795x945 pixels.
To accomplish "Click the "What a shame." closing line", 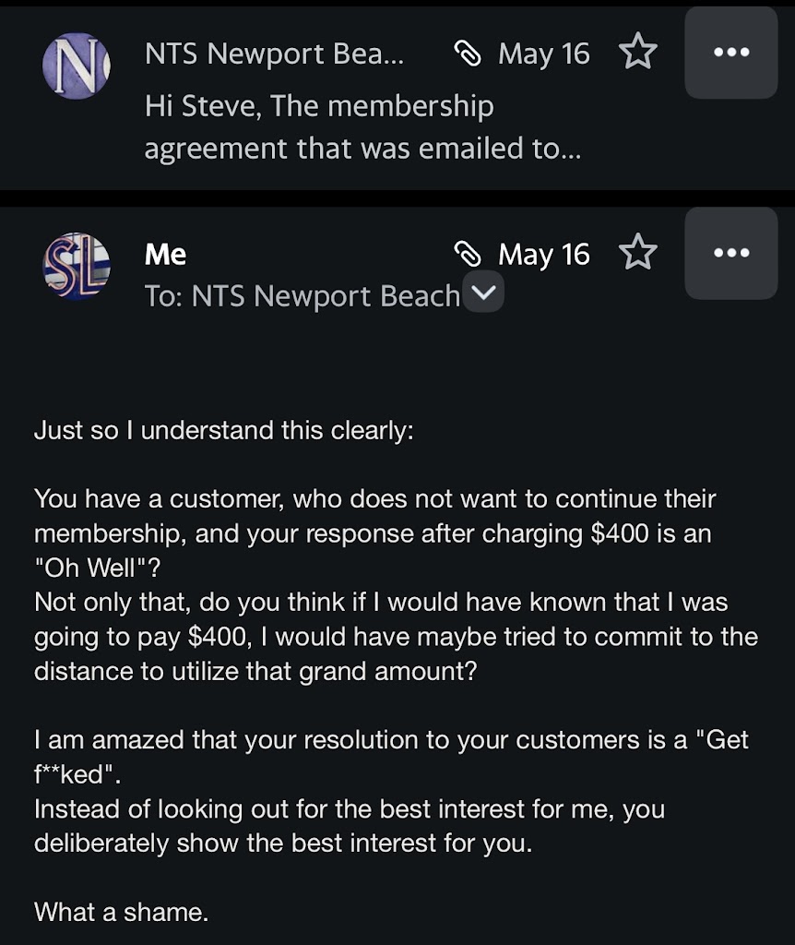I will (121, 913).
